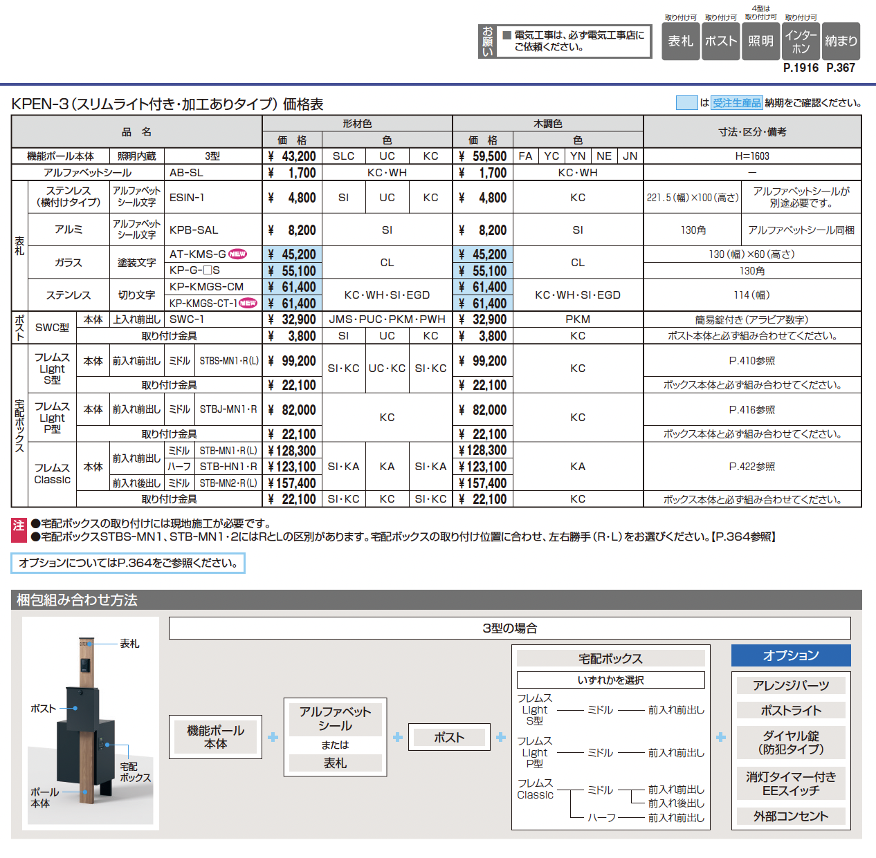Click the ポストライト option
The width and height of the screenshot is (876, 858).
791,710
